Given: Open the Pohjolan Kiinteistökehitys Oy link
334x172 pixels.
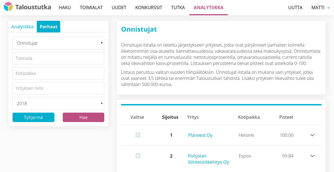Looking at the screenshot, I should [x=208, y=159].
